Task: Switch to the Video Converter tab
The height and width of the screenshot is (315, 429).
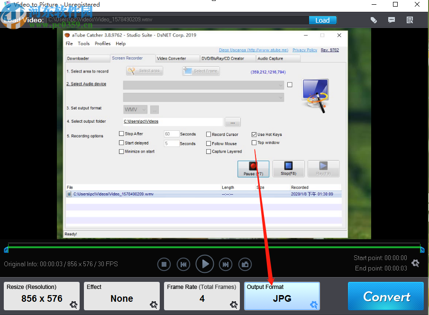Action: pyautogui.click(x=178, y=59)
